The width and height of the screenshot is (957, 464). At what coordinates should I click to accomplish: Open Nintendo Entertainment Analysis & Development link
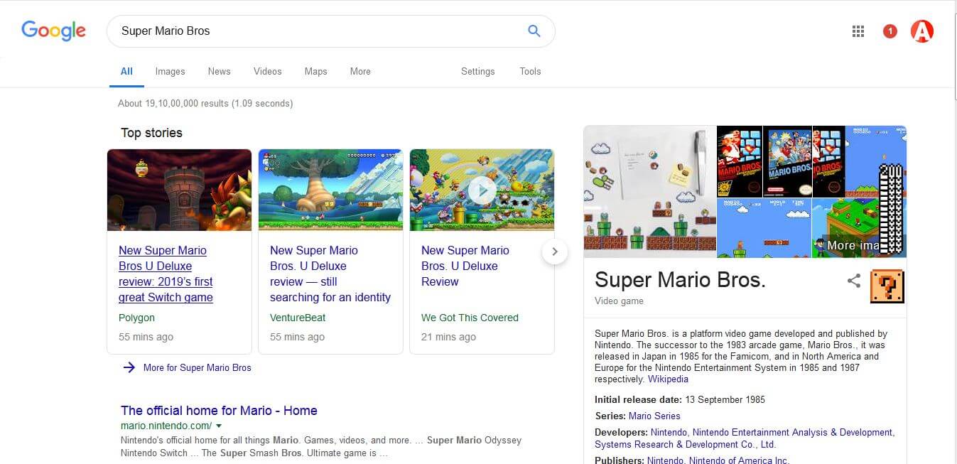pos(793,432)
